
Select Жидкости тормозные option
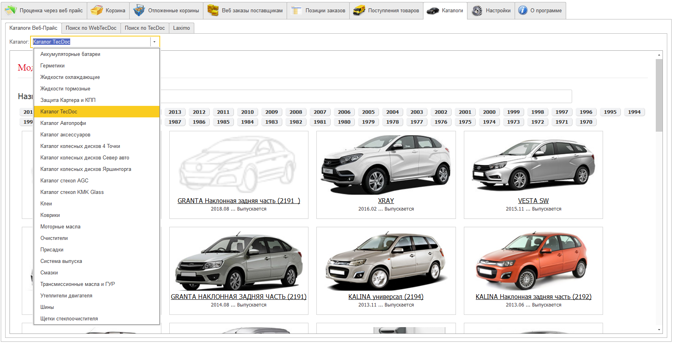(x=97, y=89)
